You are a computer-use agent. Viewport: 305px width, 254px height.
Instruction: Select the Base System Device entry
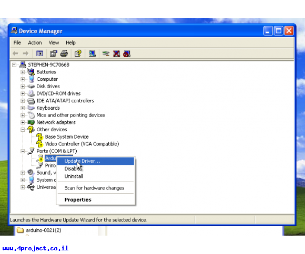[x=67, y=137]
